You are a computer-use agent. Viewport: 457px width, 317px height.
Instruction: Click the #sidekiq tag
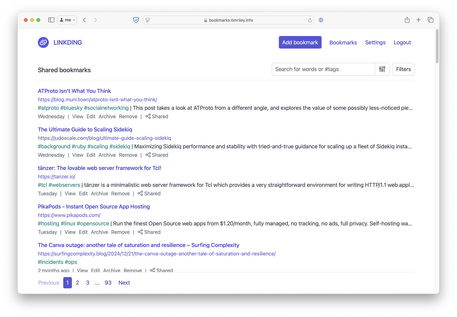[x=120, y=146]
